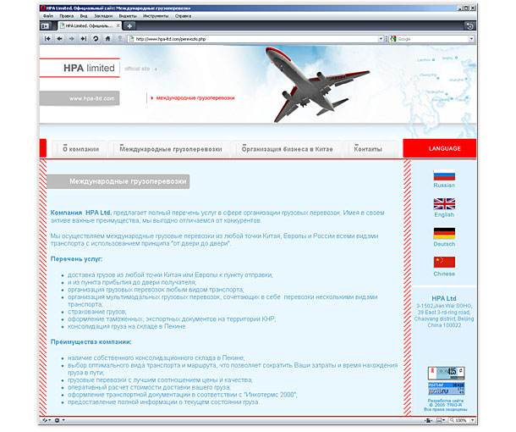Click the Russian flag icon
Viewport: 516px width, 432px height.
click(x=444, y=175)
